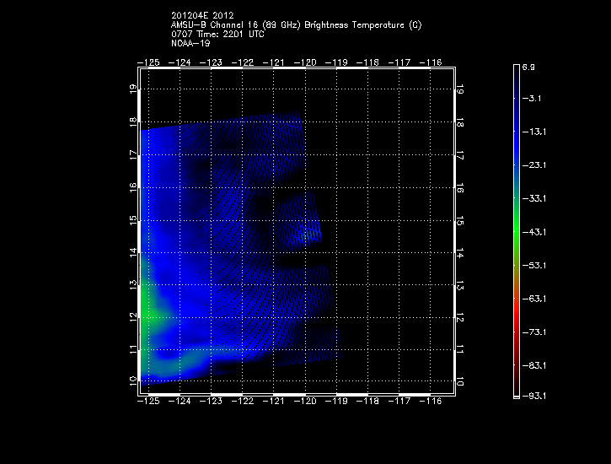Click the 6.9 value on the color scale

528,67
